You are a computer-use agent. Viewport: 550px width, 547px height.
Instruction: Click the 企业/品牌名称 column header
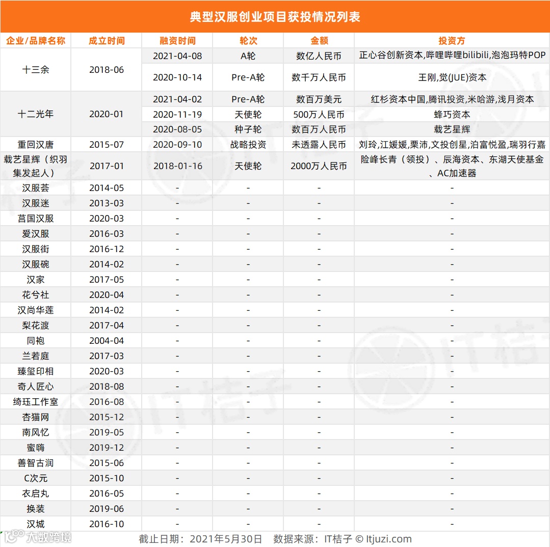[36, 41]
